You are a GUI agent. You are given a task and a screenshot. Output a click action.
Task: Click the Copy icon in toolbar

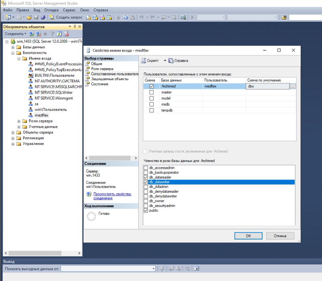pyautogui.click(x=125, y=17)
